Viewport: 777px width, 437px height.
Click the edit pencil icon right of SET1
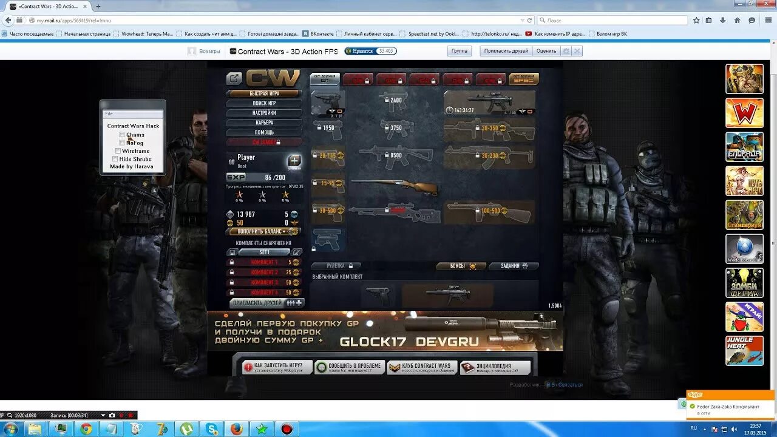297,252
